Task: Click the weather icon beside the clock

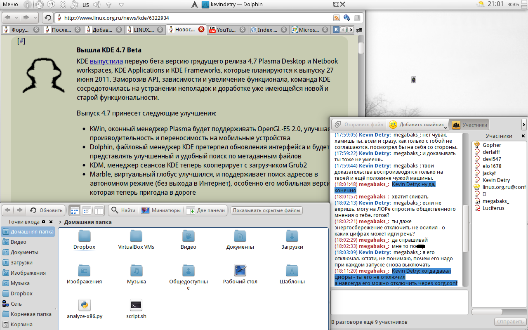Action: (481, 5)
